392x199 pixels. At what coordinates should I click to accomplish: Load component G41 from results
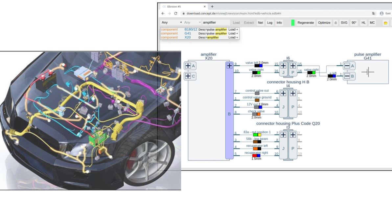click(233, 33)
